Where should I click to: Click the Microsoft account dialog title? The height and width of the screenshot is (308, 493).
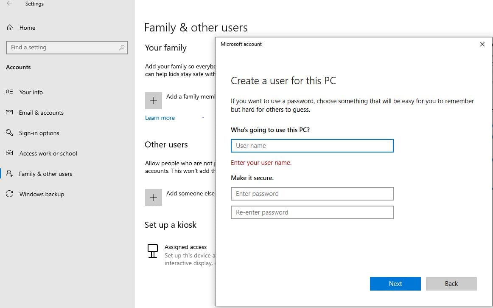(x=241, y=44)
